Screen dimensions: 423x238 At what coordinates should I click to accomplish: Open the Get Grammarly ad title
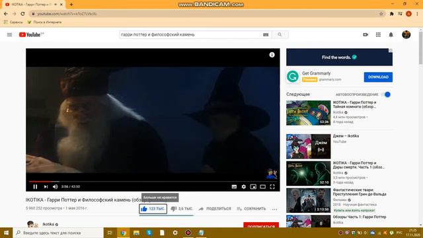coord(316,73)
